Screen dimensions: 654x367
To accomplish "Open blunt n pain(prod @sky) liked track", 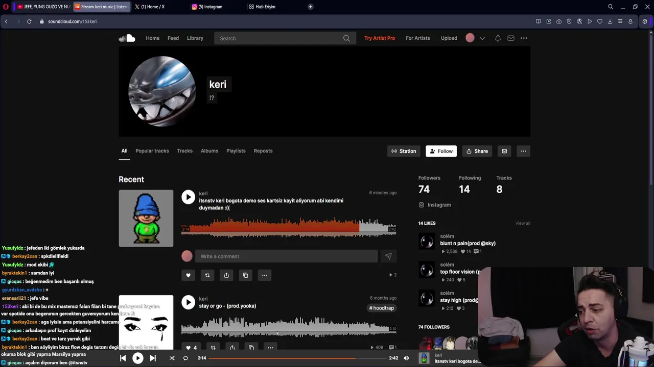I will (x=468, y=243).
